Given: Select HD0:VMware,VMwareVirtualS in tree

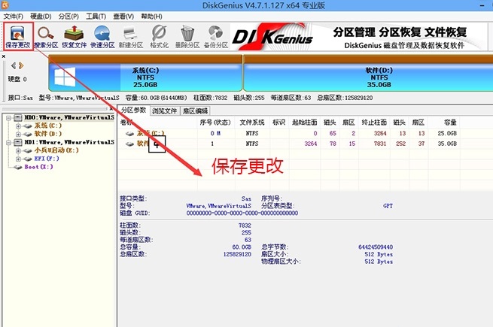Looking at the screenshot, I should (x=69, y=117).
